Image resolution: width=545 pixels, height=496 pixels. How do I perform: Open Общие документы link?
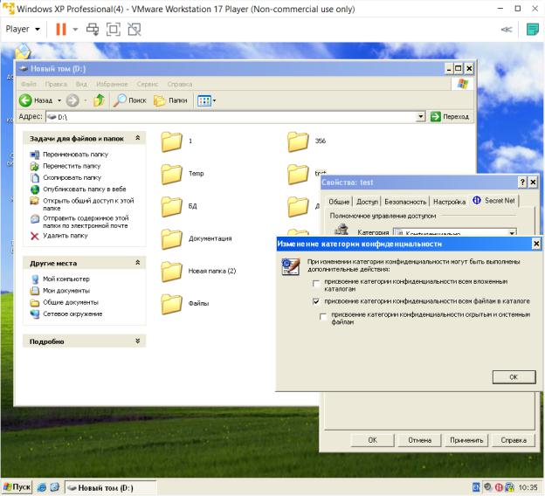71,302
